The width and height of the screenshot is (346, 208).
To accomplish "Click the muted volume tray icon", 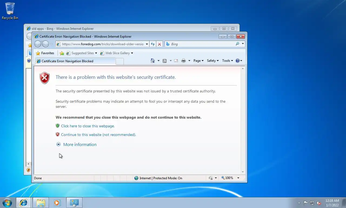I will pos(319,203).
